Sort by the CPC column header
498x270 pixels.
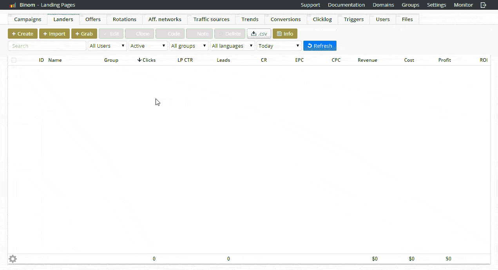pyautogui.click(x=336, y=60)
